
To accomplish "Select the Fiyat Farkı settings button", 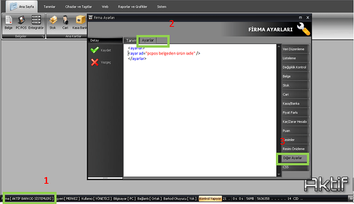I will tap(294, 113).
